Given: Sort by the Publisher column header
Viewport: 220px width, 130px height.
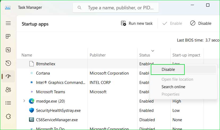Looking at the screenshot, I should (x=98, y=55).
